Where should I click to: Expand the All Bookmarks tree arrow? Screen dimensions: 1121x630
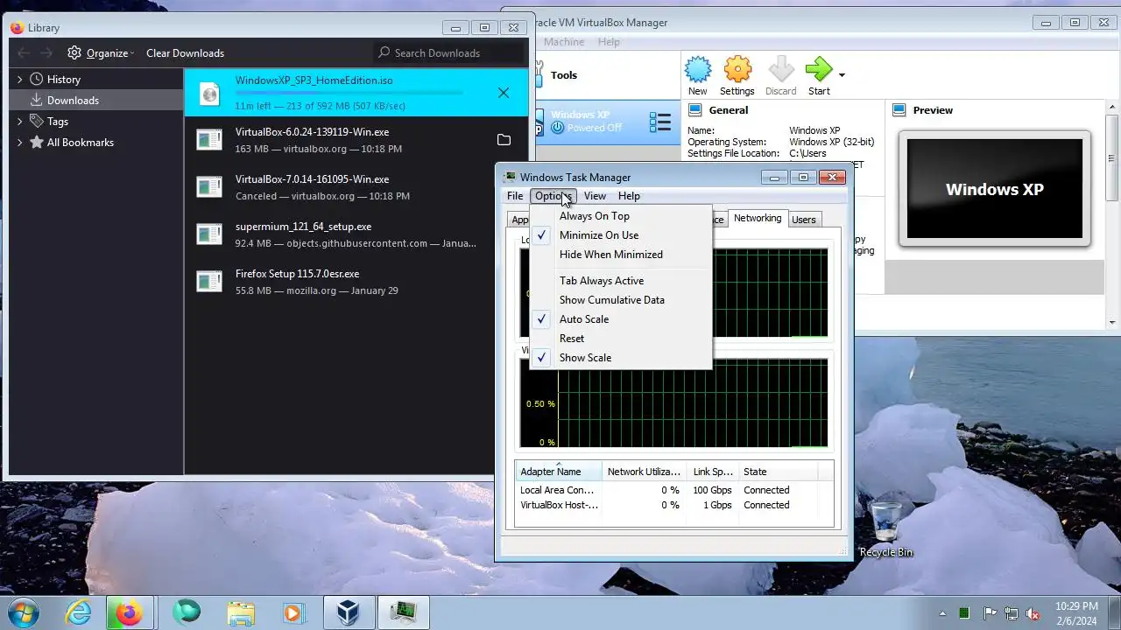pos(20,142)
